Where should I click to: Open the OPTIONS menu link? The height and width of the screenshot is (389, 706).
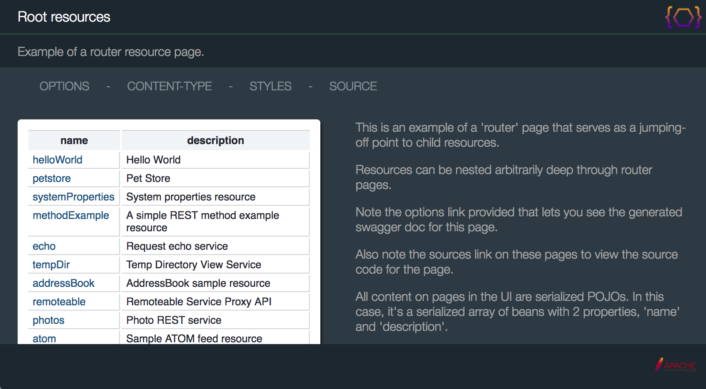tap(64, 86)
